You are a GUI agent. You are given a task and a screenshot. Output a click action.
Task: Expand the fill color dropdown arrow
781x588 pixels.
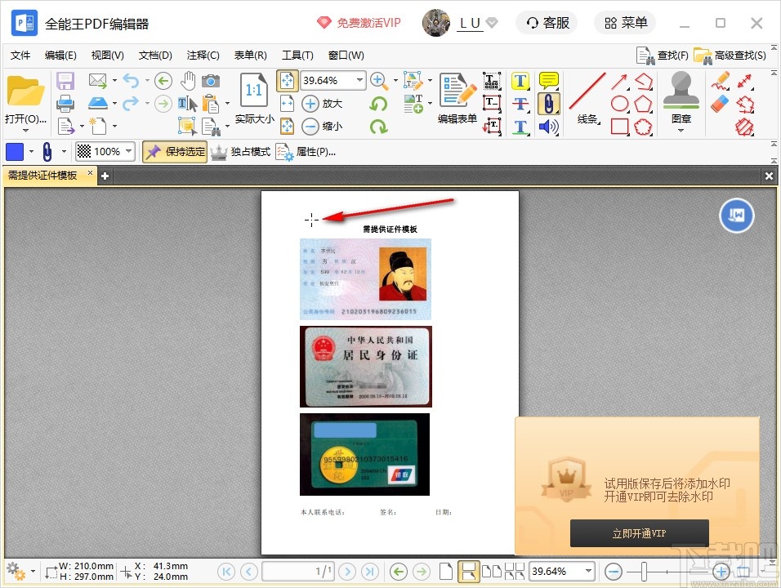tap(31, 151)
